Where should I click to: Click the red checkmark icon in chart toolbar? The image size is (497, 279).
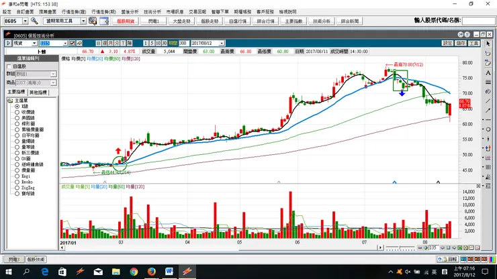pyautogui.click(x=73, y=43)
